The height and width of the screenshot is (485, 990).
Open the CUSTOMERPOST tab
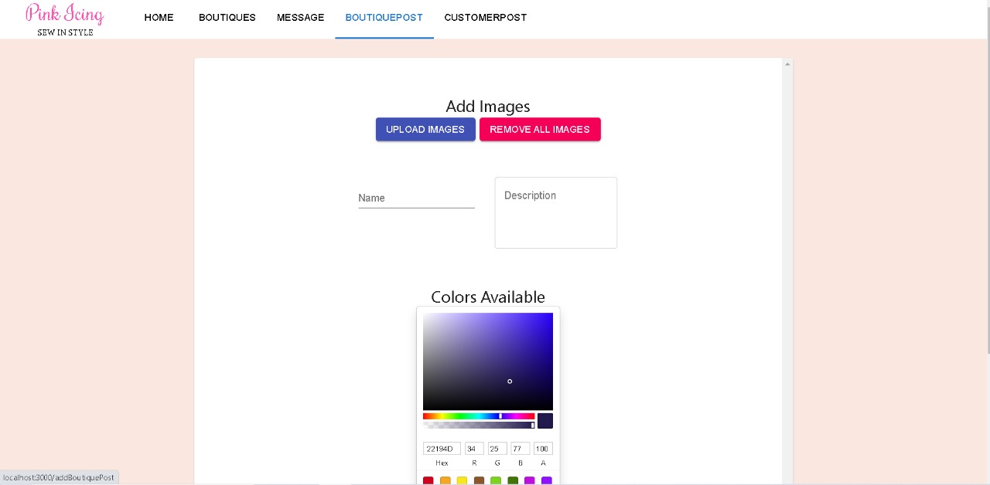[x=486, y=18]
